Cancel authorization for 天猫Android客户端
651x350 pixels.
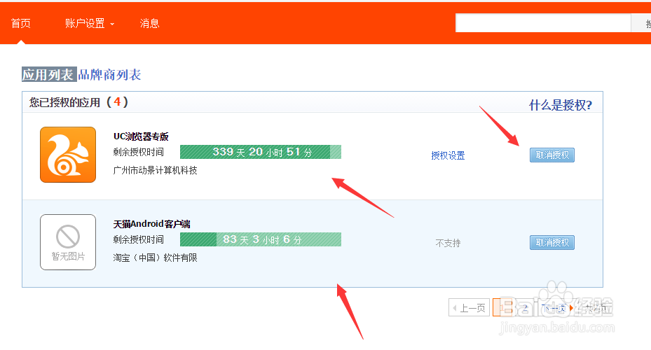point(552,243)
